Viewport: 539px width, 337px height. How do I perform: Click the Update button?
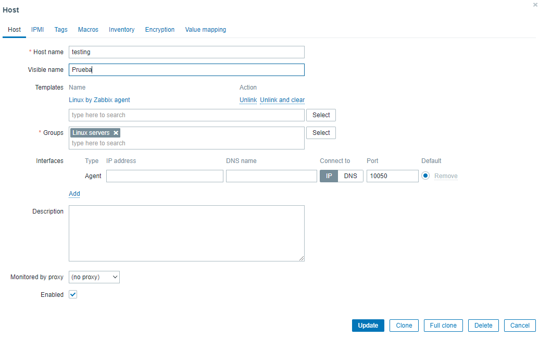coord(368,326)
